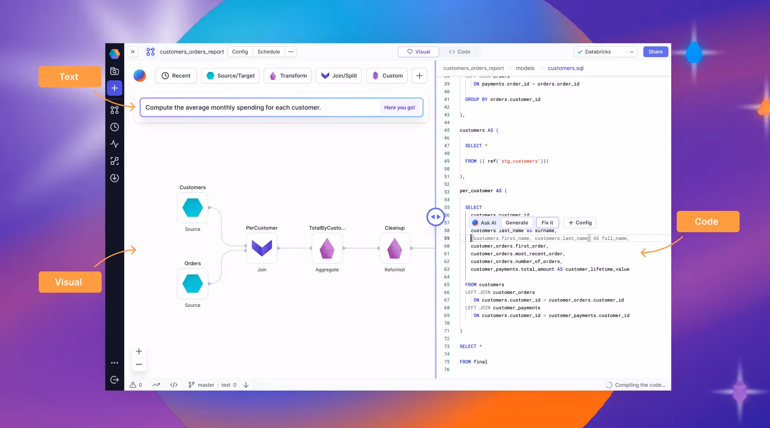
Task: Open the code view icon in status bar
Action: [174, 385]
